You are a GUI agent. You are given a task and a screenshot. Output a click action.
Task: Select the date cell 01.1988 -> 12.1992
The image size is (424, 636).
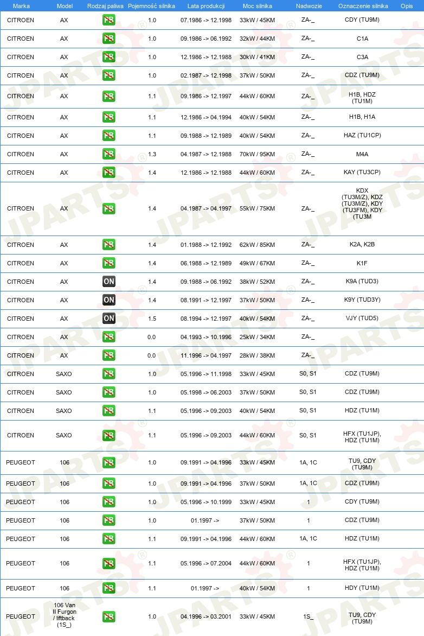click(x=206, y=245)
